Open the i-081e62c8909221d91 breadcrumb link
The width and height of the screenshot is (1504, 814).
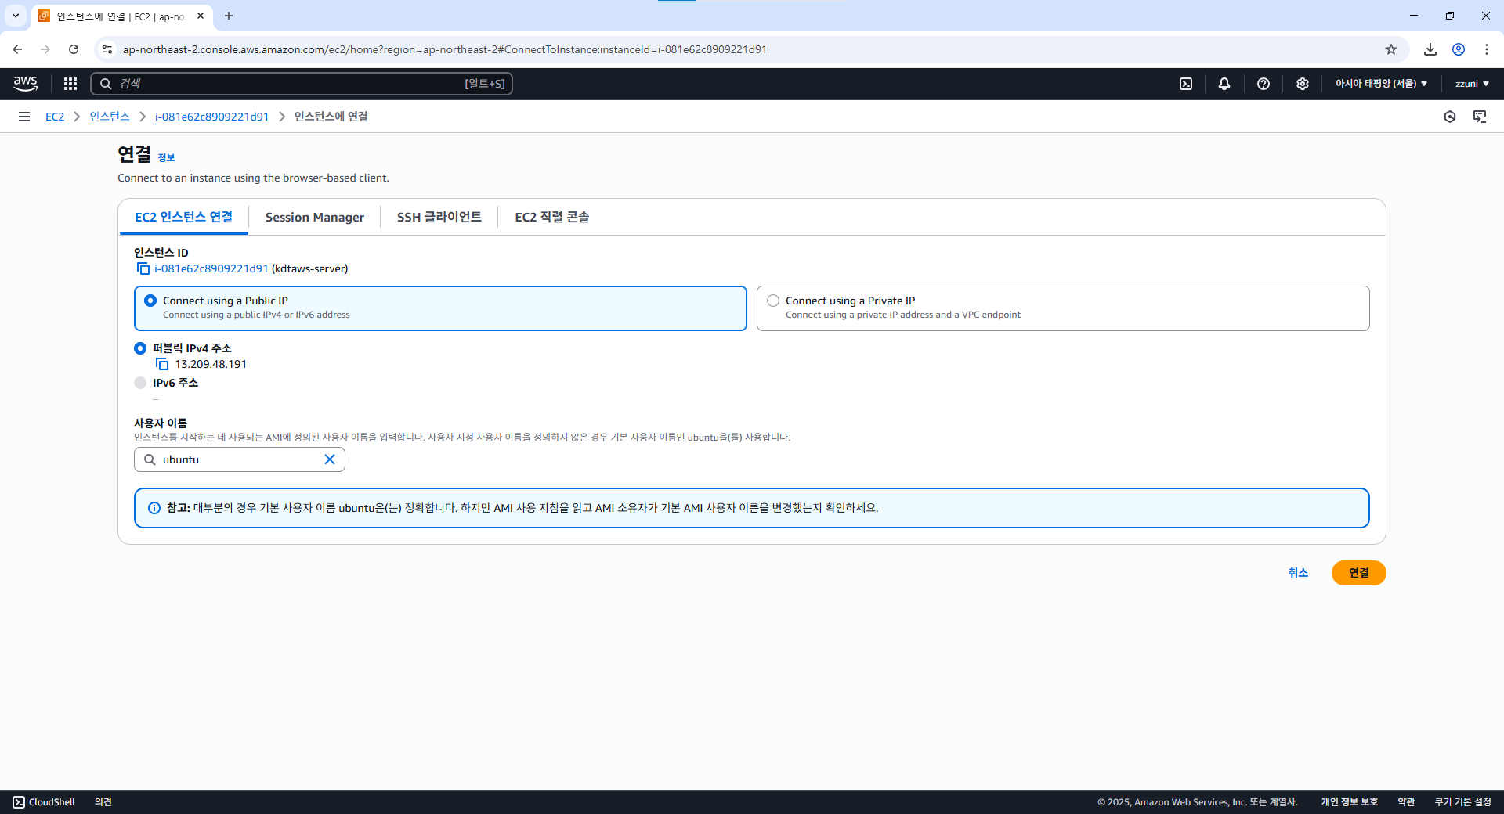211,117
